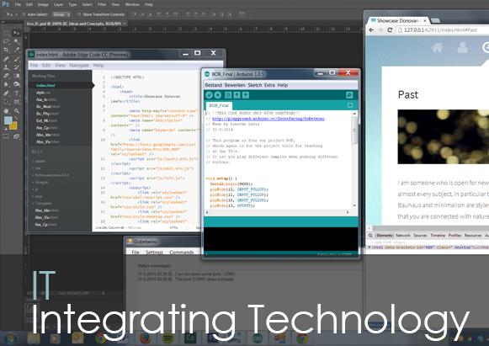This screenshot has height=346, width=489.
Task: Open the playground.arduino.cc link in Arduino code
Action: point(268,119)
